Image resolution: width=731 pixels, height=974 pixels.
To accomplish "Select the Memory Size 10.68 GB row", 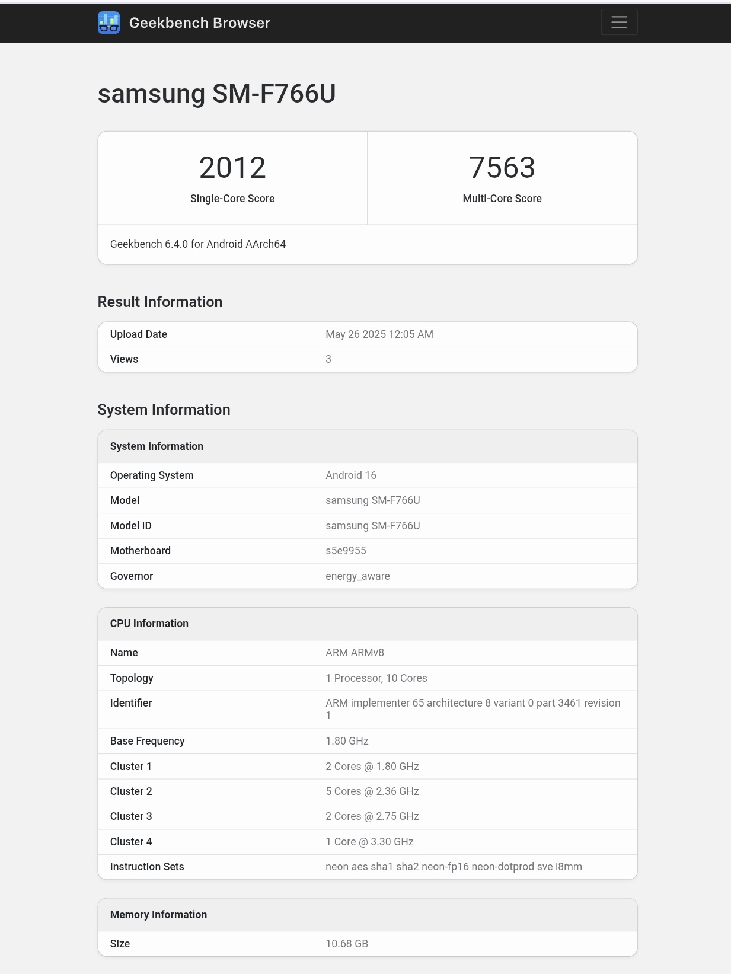I will [368, 944].
